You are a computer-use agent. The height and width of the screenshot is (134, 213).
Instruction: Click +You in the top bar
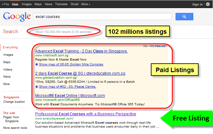[x=5, y=4]
